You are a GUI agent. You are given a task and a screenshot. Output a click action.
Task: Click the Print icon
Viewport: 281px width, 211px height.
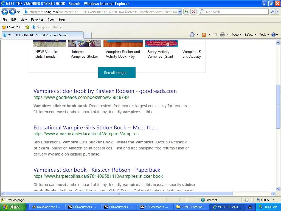[222, 35]
